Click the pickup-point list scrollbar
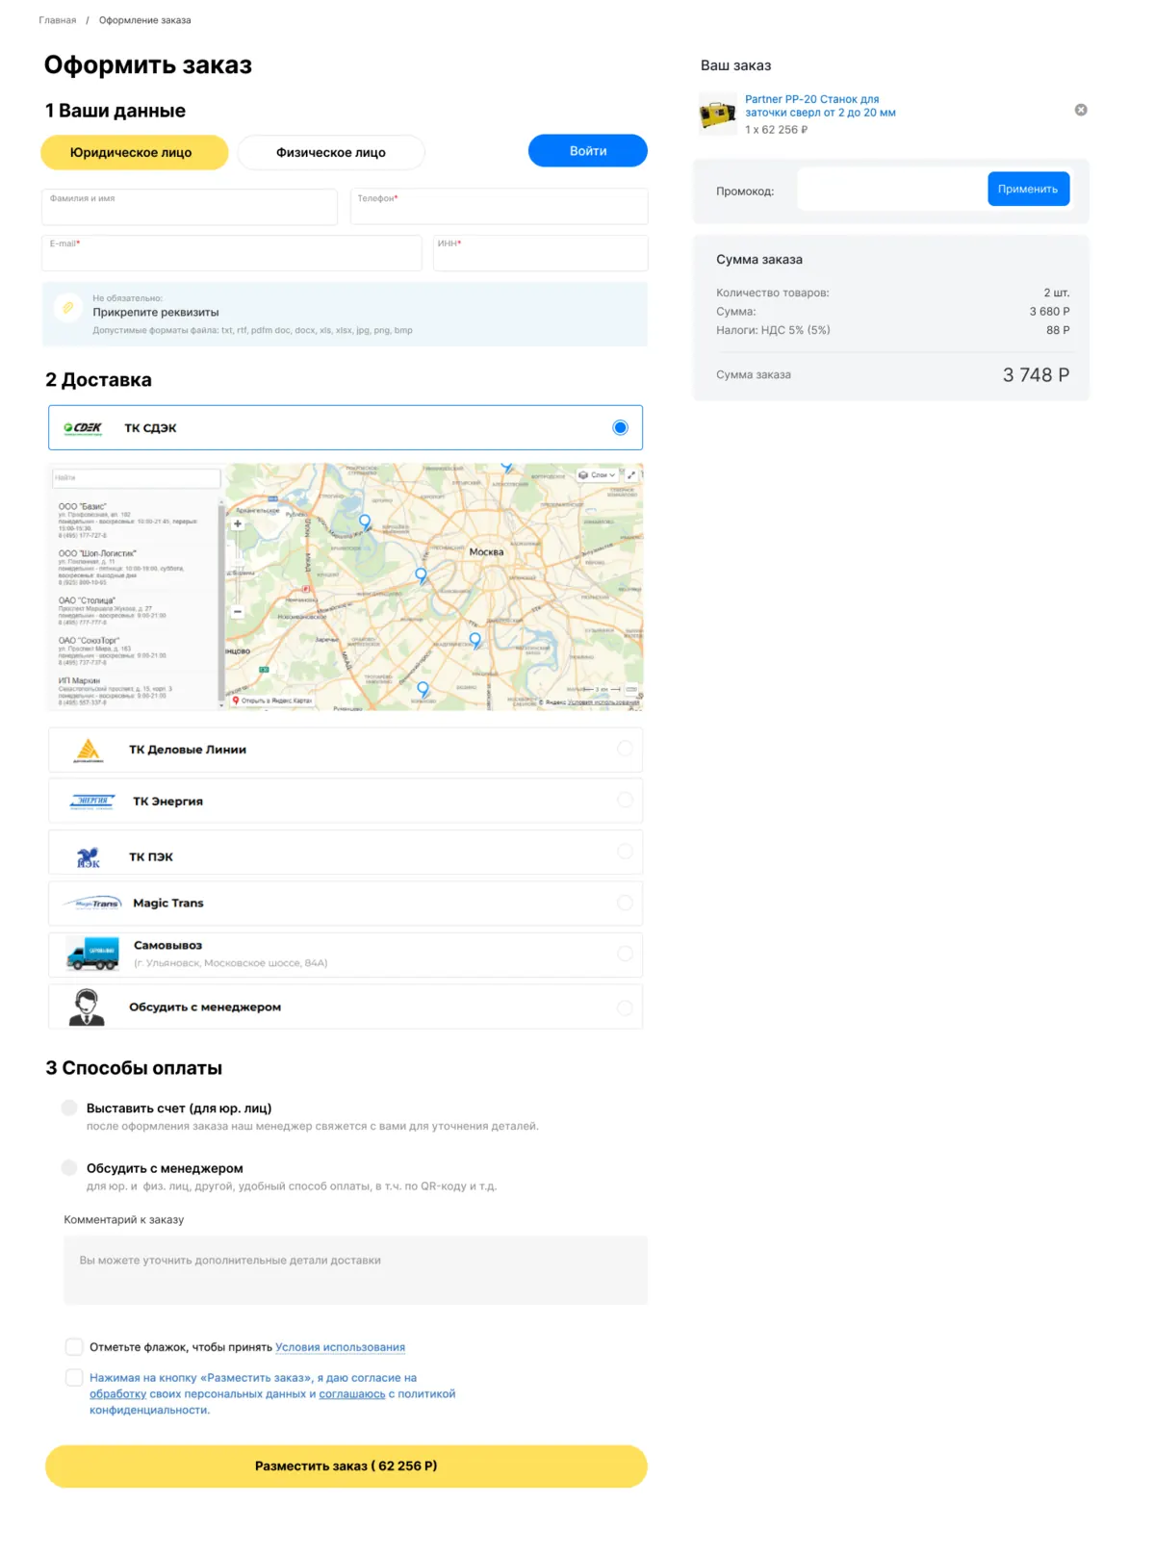 (x=221, y=601)
